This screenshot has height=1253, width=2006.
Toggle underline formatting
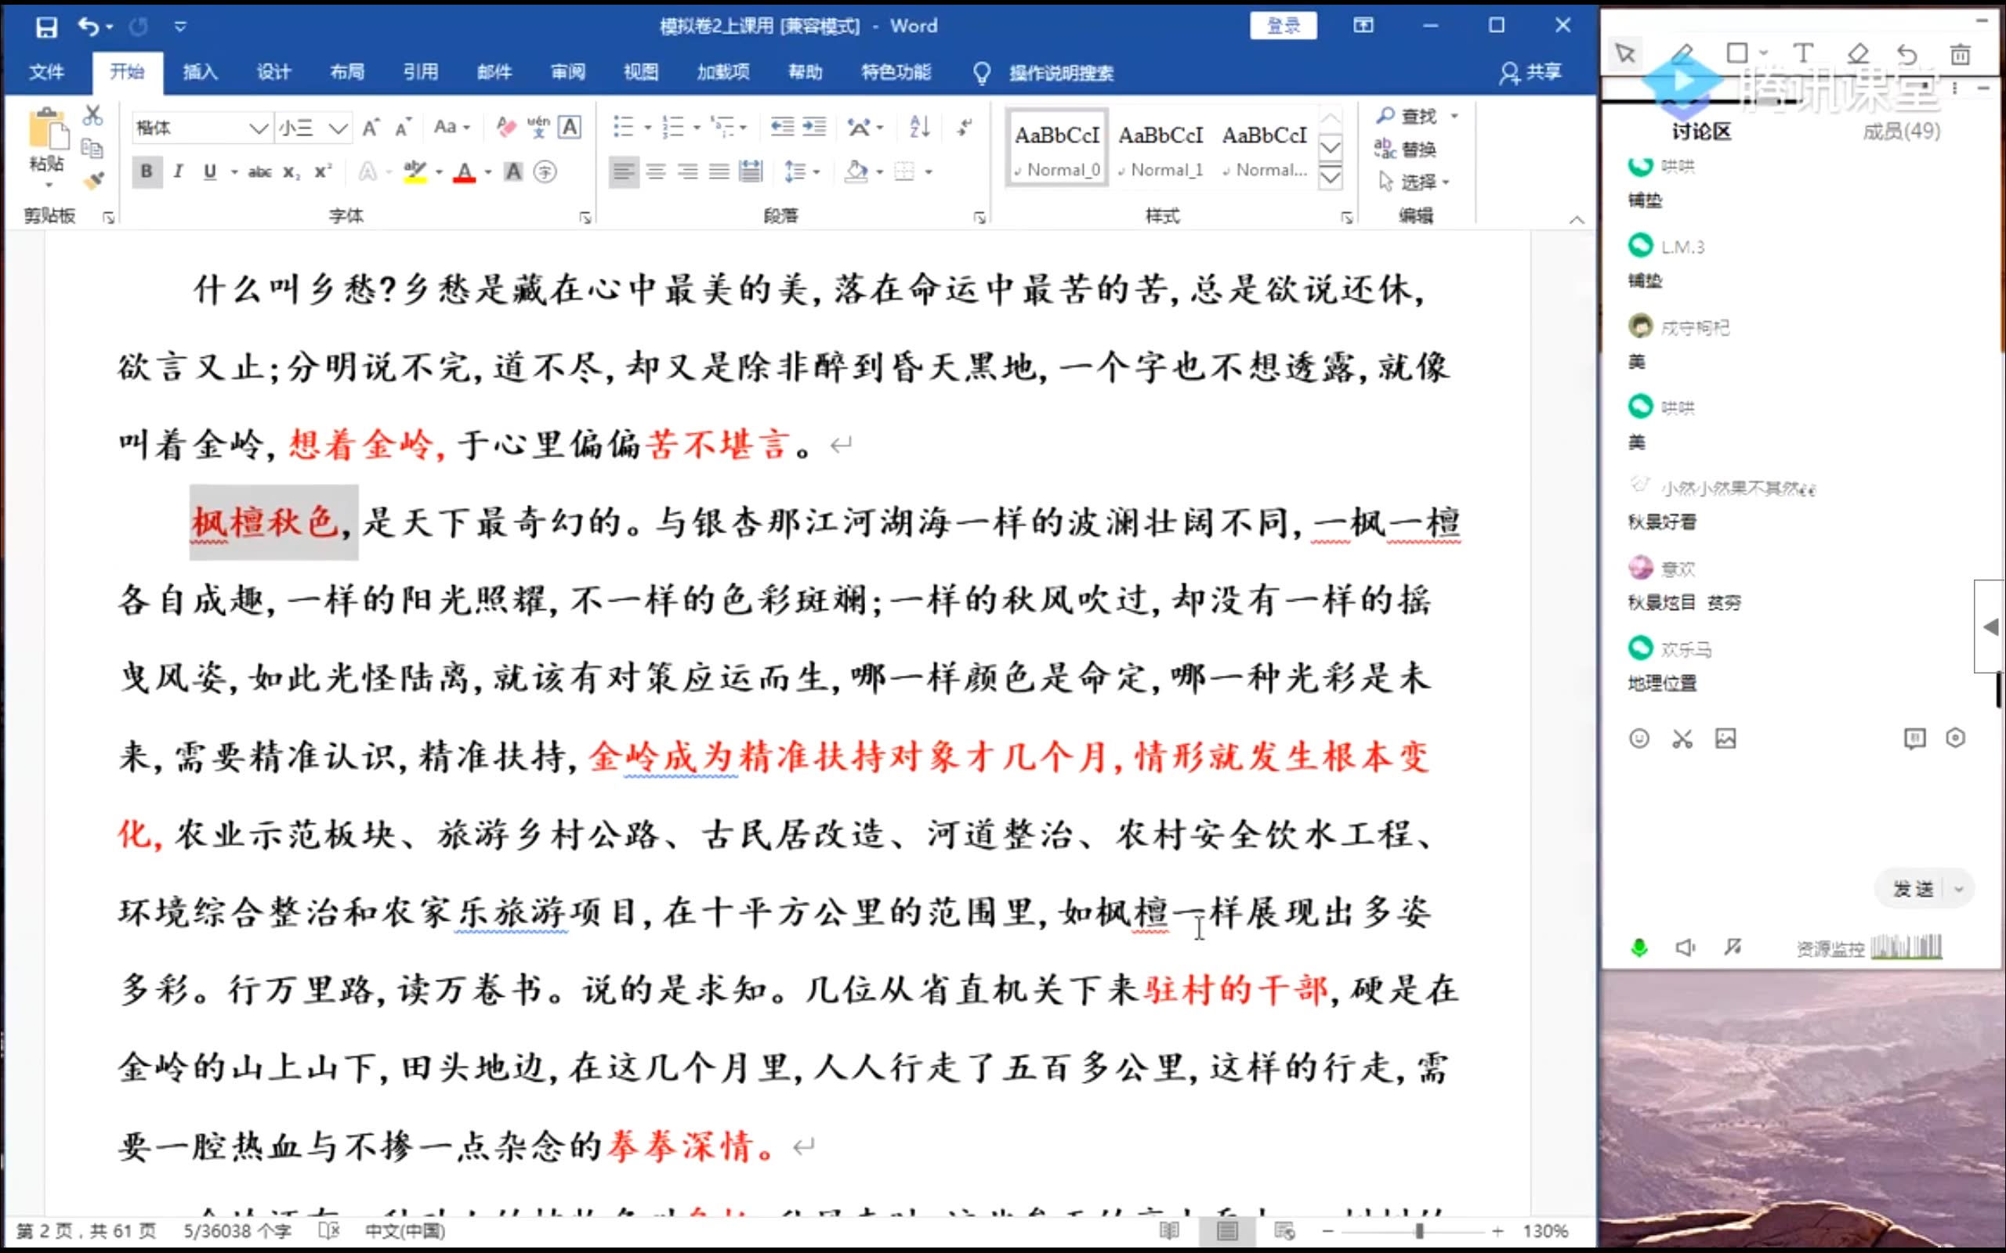pyautogui.click(x=210, y=172)
